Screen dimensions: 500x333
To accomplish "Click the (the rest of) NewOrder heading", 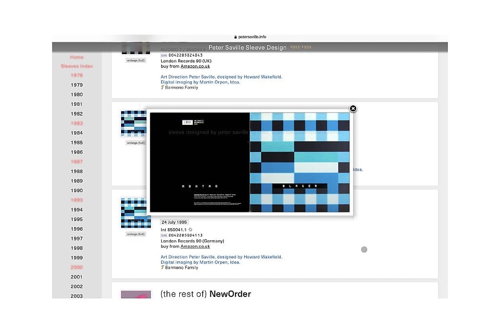I will pyautogui.click(x=206, y=294).
